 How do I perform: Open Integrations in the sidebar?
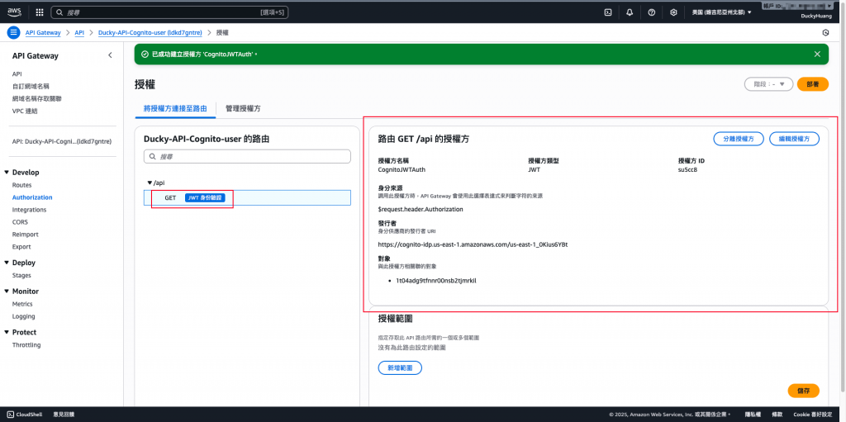click(29, 210)
